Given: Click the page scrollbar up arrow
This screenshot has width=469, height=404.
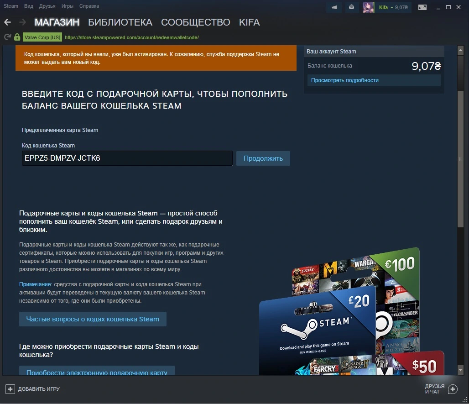Looking at the screenshot, I should point(460,51).
